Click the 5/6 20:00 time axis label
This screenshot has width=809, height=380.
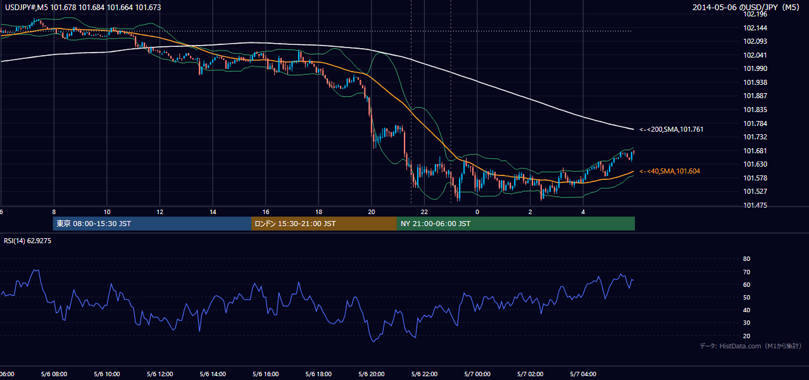pyautogui.click(x=372, y=374)
